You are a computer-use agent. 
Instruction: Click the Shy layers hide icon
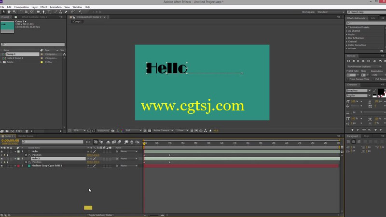108,142
